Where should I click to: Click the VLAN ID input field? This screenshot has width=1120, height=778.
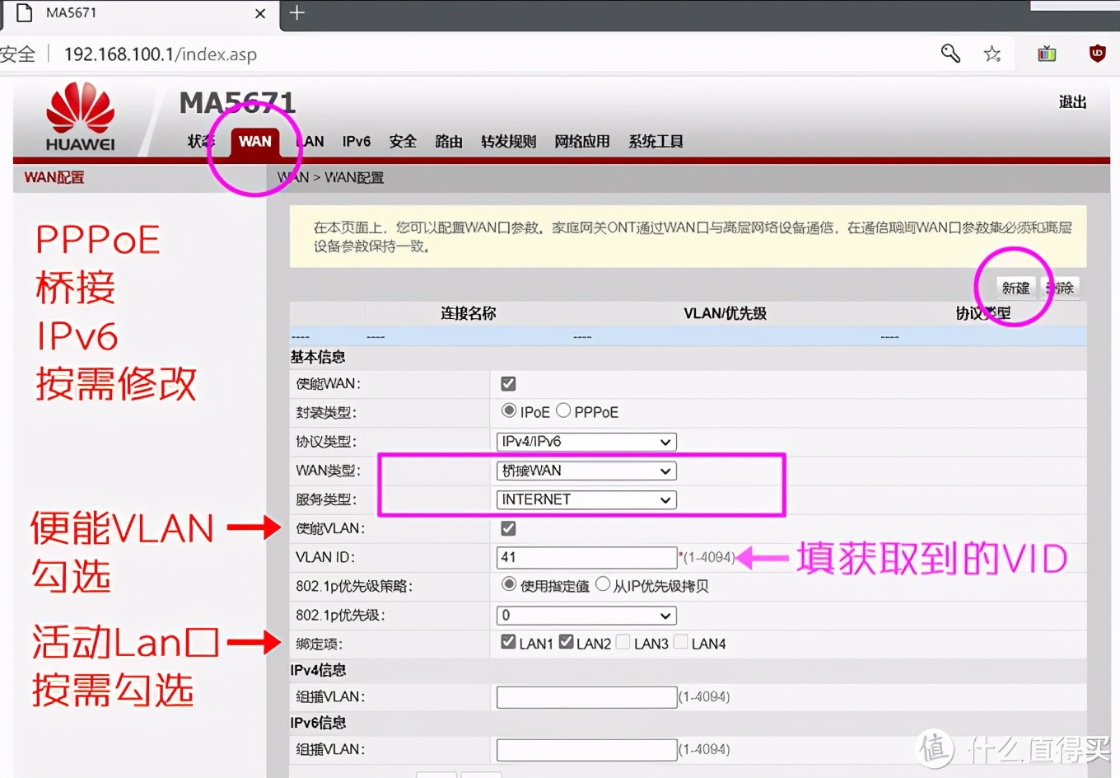[x=586, y=557]
